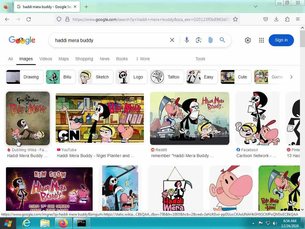Bookmark this page with the star icon
Image resolution: width=305 pixels, height=229 pixels.
(x=235, y=19)
